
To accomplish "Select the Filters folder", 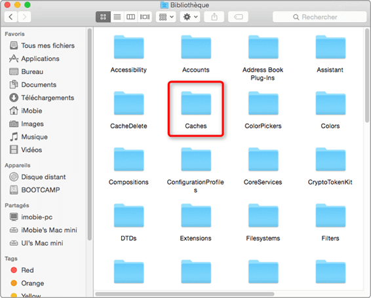I will point(330,223).
